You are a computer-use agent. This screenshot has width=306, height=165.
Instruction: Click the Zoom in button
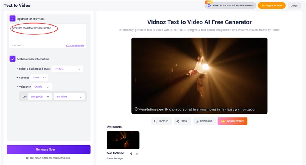pyautogui.click(x=161, y=121)
